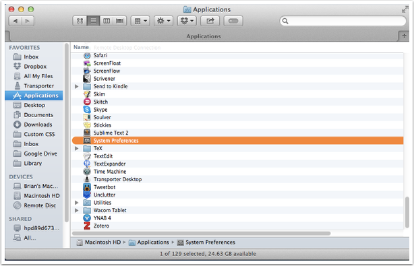
Task: Select the Zotero app icon
Action: coord(87,226)
